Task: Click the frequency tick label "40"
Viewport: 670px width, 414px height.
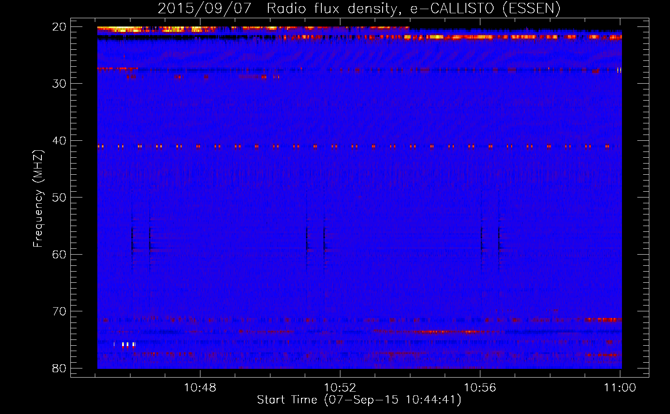Action: click(59, 141)
